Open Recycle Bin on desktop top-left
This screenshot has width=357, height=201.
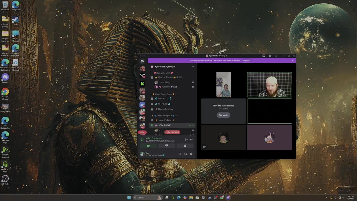pos(5,6)
